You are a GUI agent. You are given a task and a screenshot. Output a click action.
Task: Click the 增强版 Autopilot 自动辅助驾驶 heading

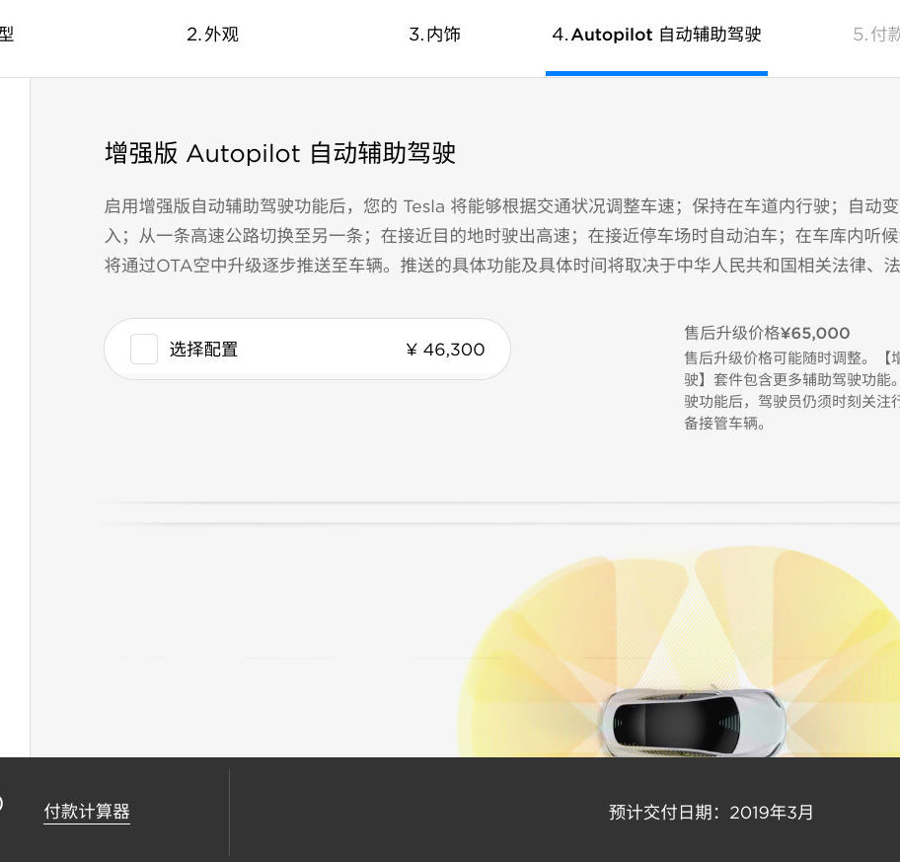[280, 153]
